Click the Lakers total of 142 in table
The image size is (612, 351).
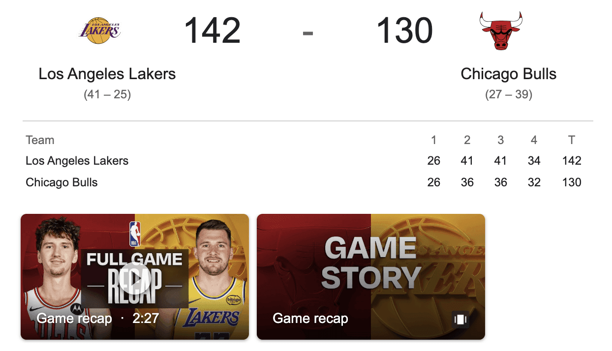click(x=571, y=161)
